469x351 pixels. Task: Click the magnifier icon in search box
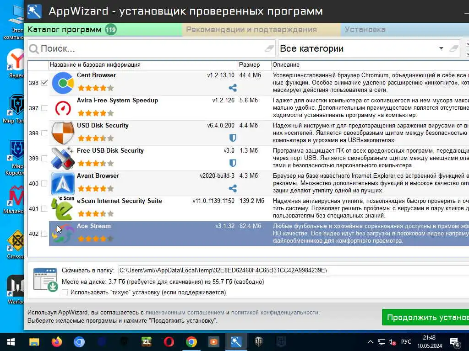[x=34, y=49]
